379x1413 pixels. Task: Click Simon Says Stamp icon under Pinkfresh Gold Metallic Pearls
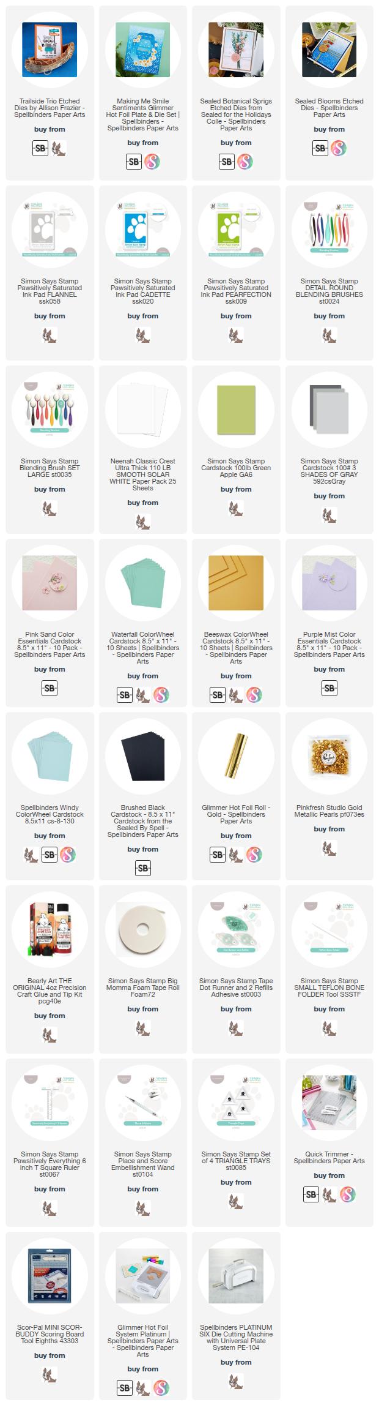point(329,848)
